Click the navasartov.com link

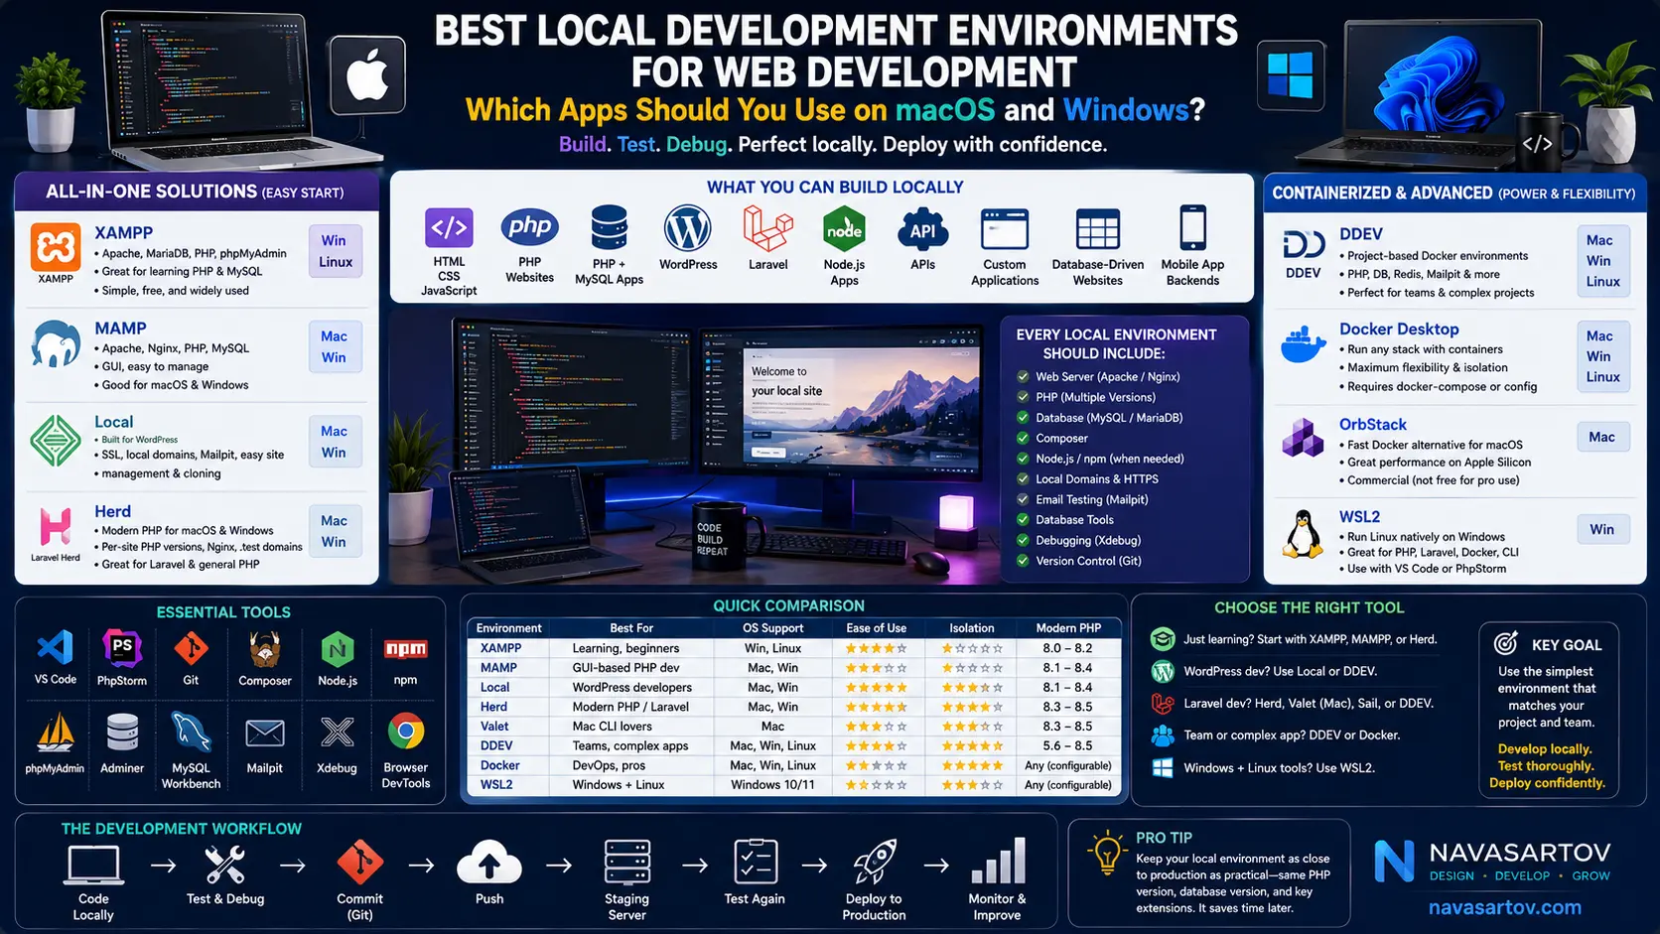1504,907
